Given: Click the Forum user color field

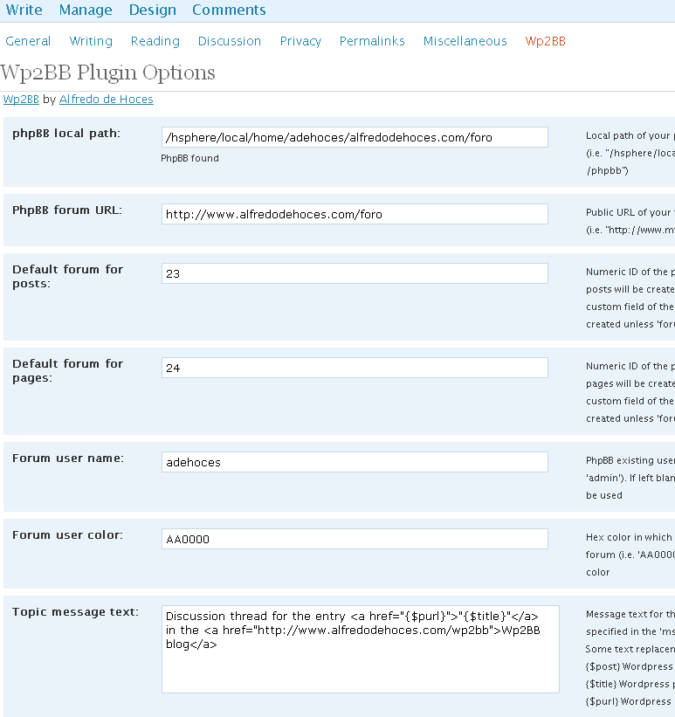Looking at the screenshot, I should pyautogui.click(x=355, y=539).
